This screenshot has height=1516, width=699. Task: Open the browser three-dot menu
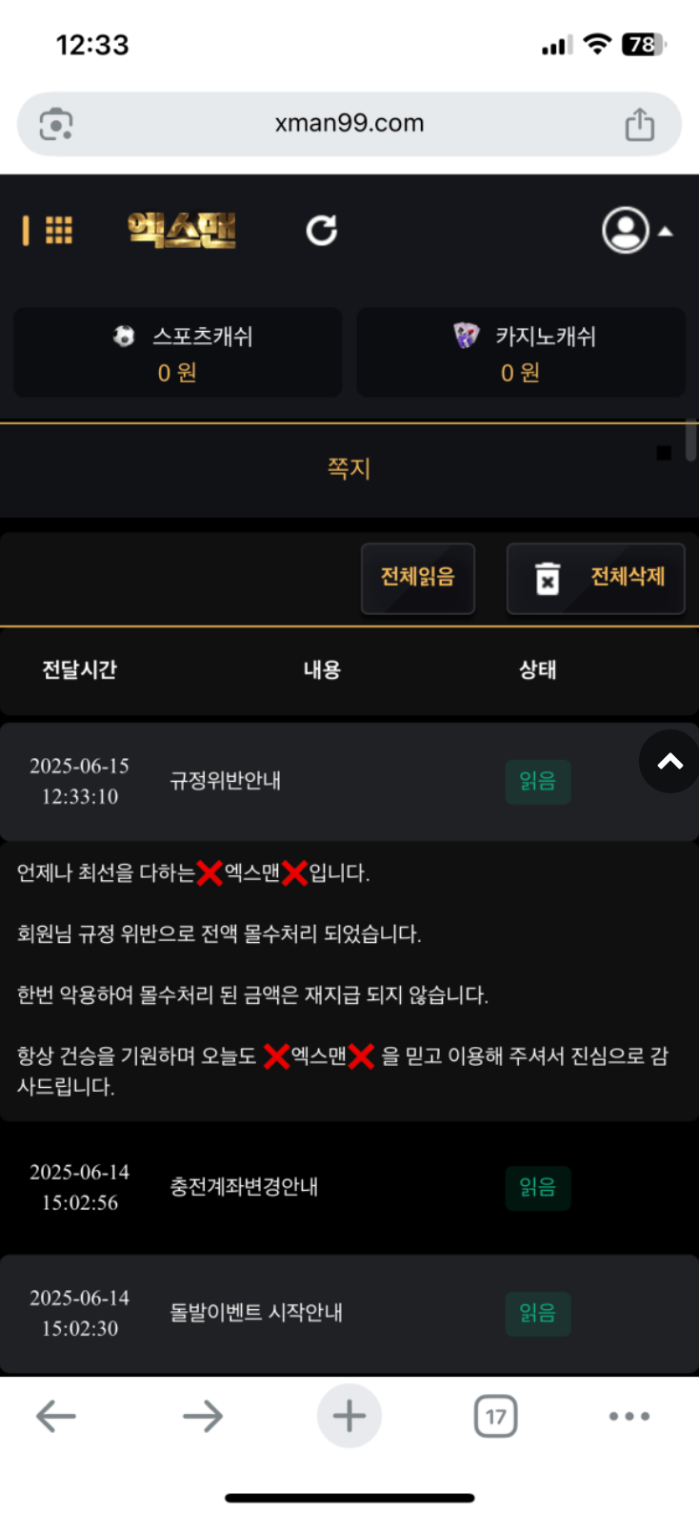(x=629, y=1416)
